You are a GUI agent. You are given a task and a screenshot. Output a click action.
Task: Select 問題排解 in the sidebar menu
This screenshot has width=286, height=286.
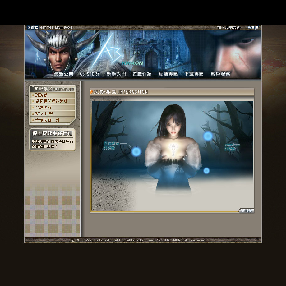(52, 108)
